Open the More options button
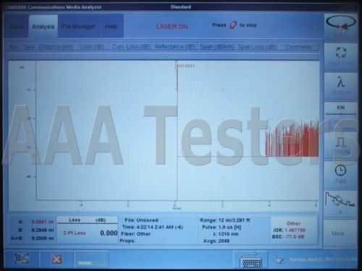Viewport: 362px width, 271px height. (340, 233)
